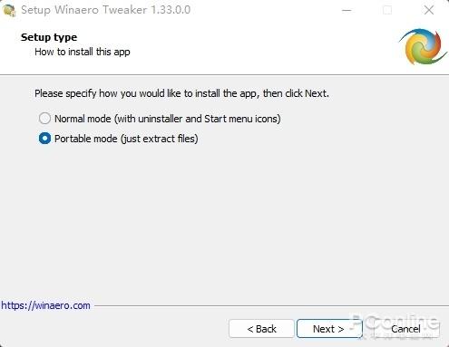Click the empty grey area below Portable mode
The image size is (449, 347).
point(224,220)
